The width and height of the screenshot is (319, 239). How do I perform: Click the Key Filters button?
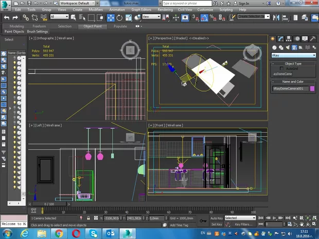243,224
